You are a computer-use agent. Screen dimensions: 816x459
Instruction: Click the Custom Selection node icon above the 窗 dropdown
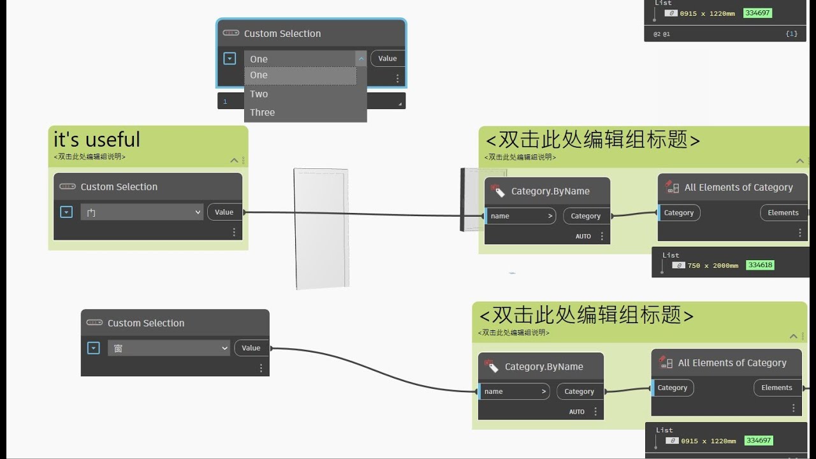94,323
